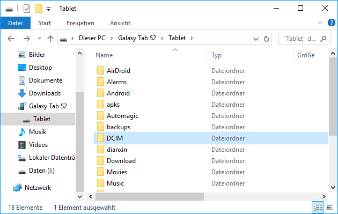Click the horizontal scroll right arrow
The image size is (338, 214).
(x=324, y=196)
